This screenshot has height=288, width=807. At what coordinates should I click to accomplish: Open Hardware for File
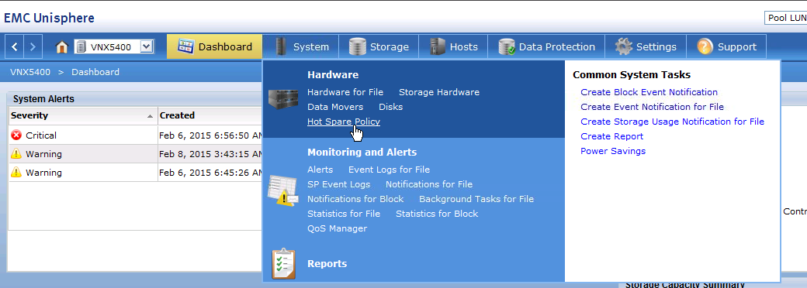(345, 92)
